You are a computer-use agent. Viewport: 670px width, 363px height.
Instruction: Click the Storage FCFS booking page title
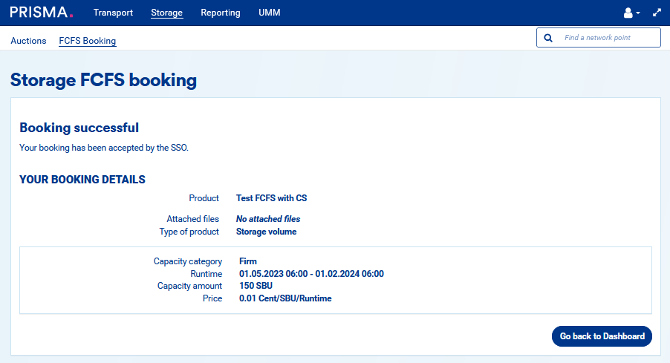click(104, 80)
